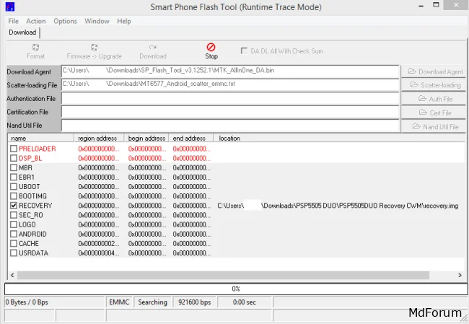Viewport: 469px width, 324px height.
Task: Tick the ANDROID partition checkbox
Action: pos(14,234)
